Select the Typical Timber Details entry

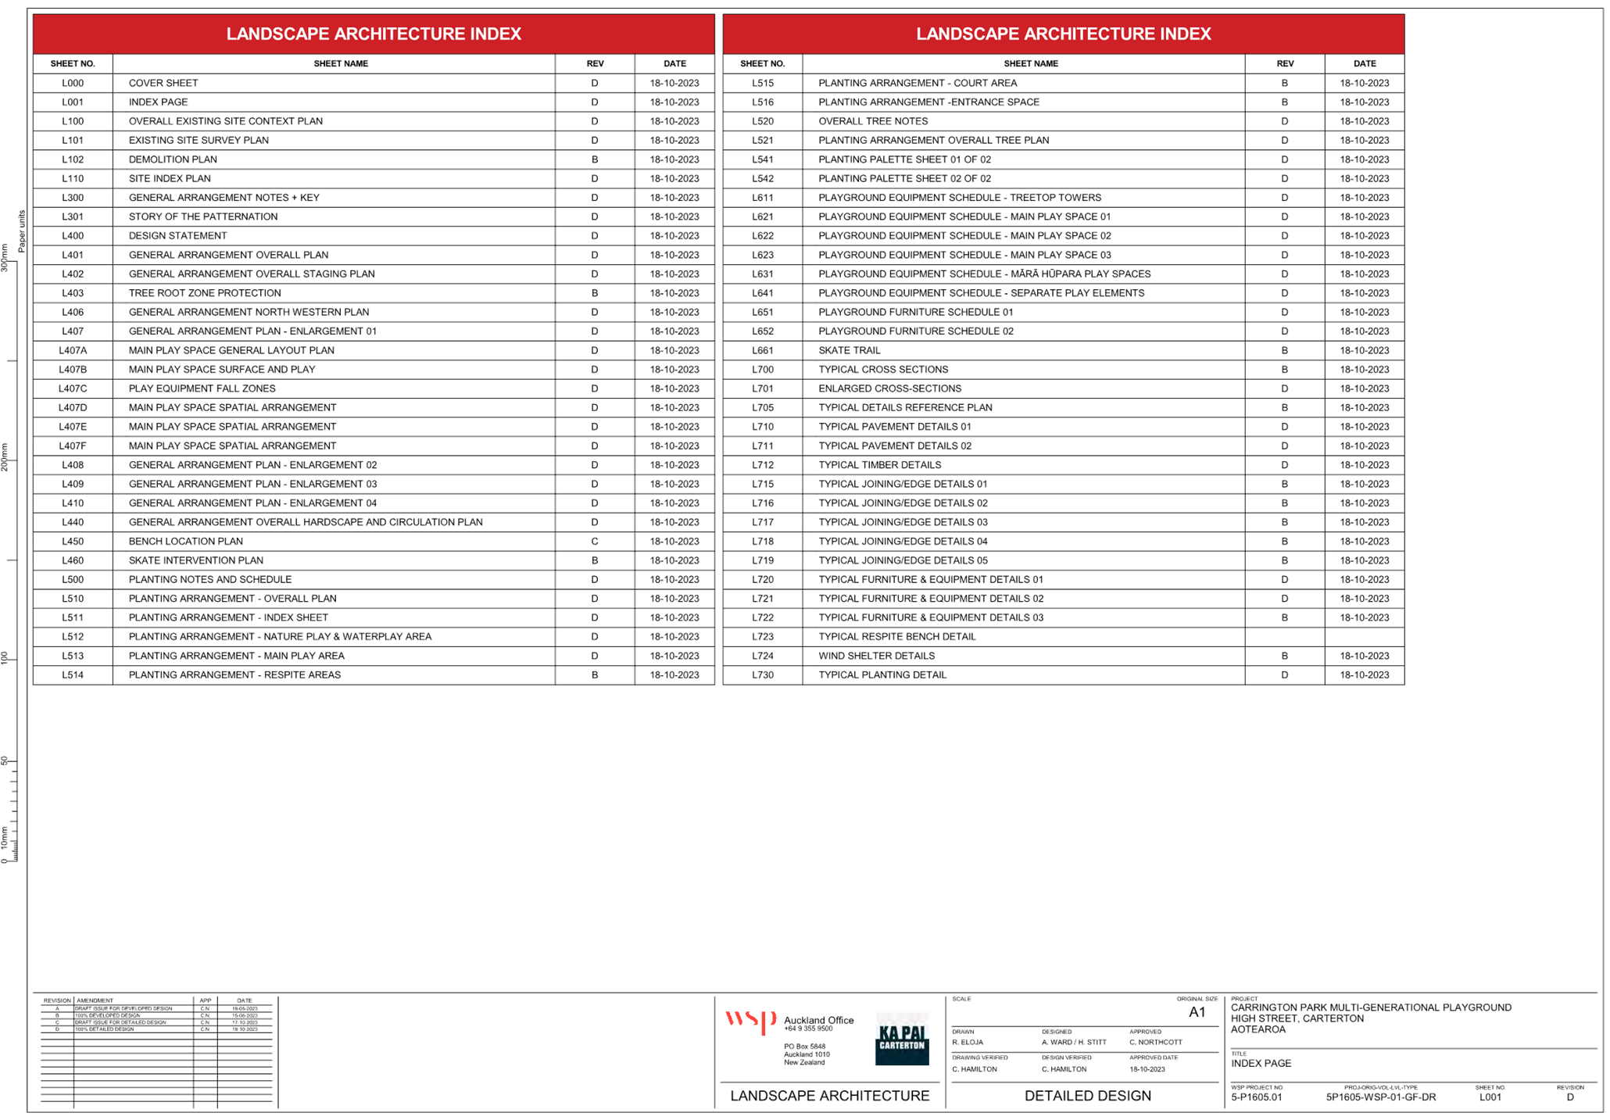pyautogui.click(x=879, y=465)
